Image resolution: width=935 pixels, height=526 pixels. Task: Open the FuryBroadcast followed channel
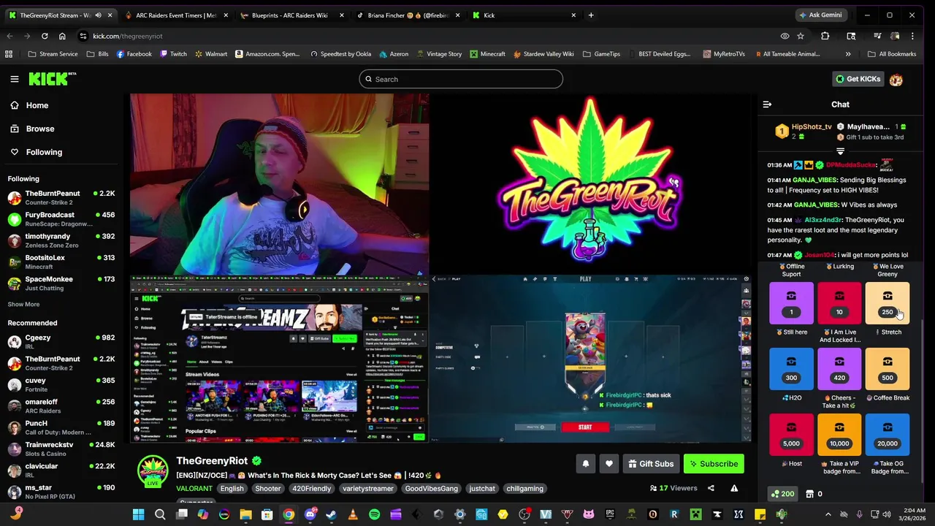click(61, 219)
